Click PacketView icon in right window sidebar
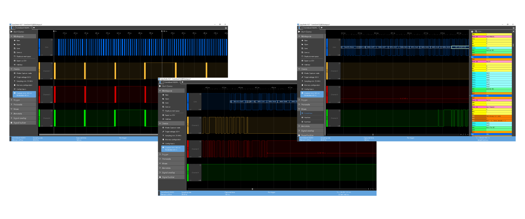Image resolution: width=525 pixels, height=219 pixels. pyautogui.click(x=302, y=113)
